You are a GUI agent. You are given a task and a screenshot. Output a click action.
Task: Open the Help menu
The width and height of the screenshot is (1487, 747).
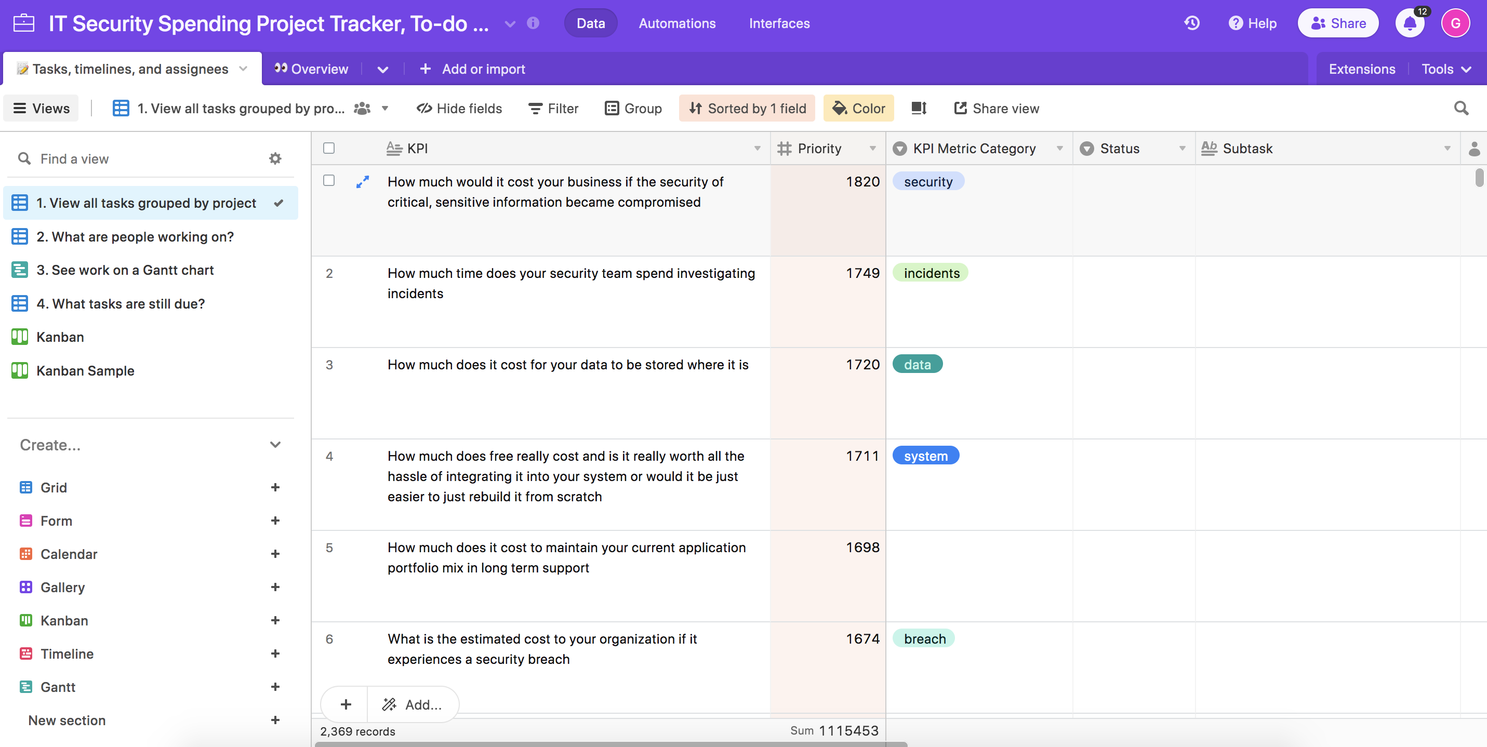(1252, 23)
